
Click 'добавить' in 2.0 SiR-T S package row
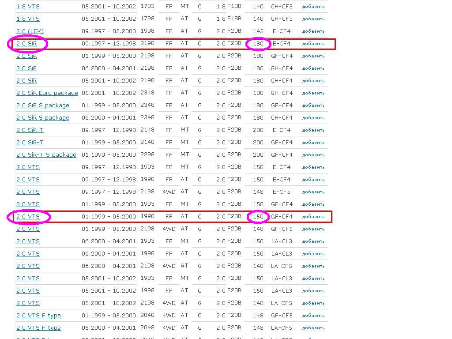pos(313,155)
